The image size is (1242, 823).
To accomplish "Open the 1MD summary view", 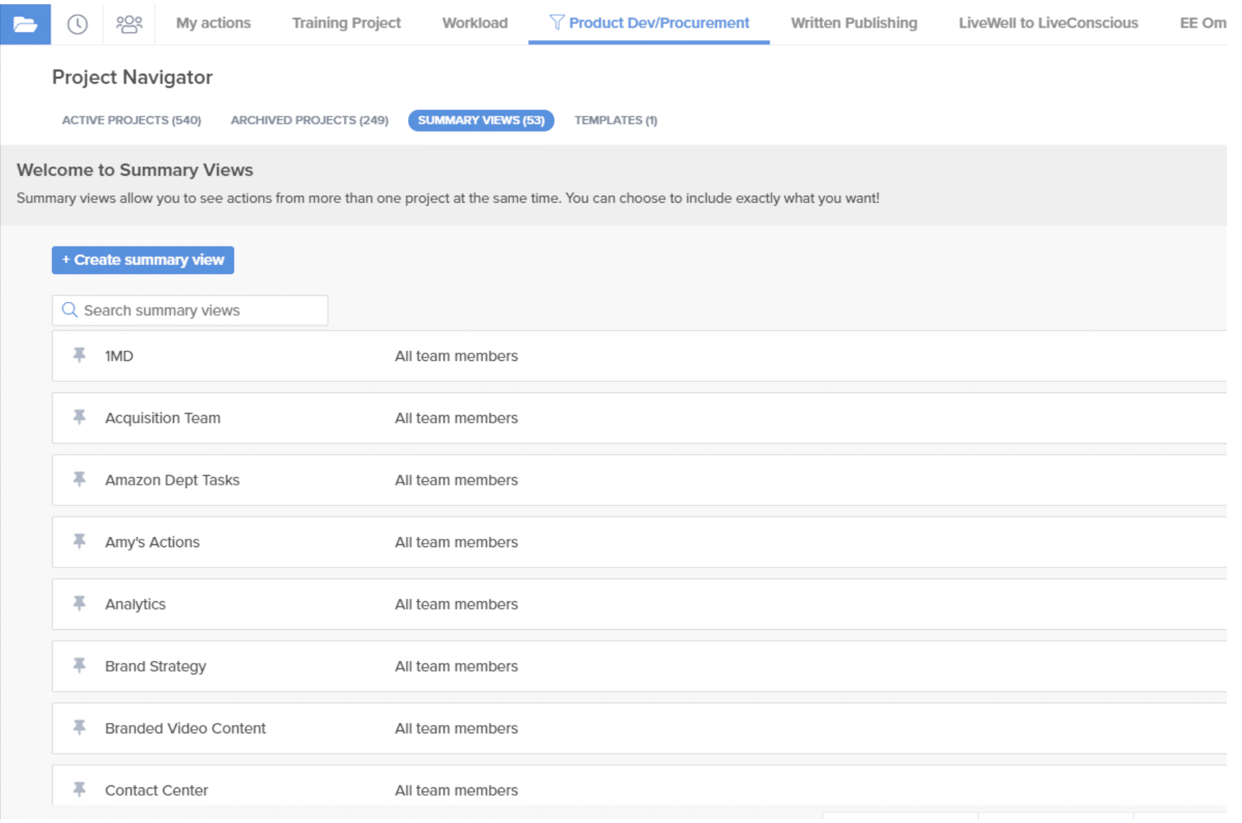I will pyautogui.click(x=119, y=356).
